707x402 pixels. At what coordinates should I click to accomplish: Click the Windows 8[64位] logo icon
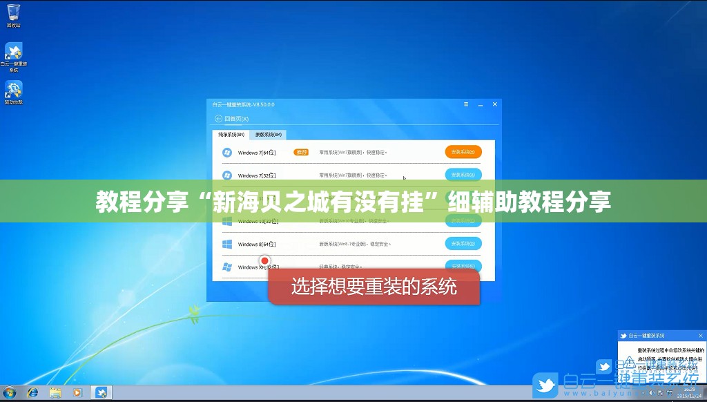coord(227,244)
